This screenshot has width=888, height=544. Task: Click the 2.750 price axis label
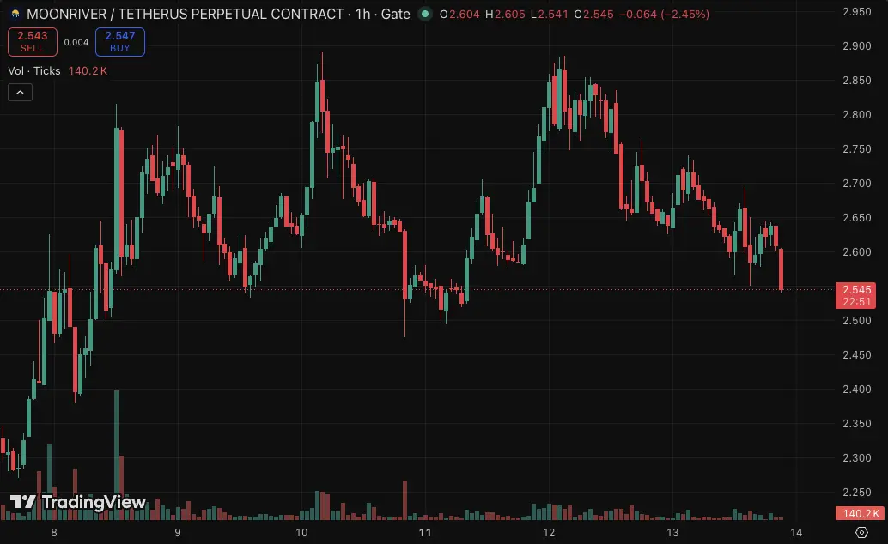(x=857, y=149)
